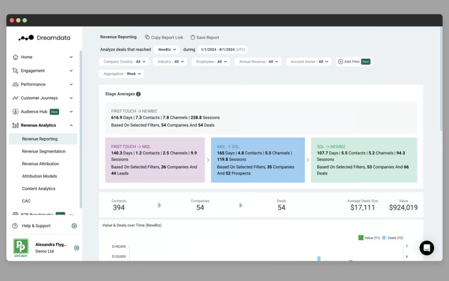449x281 pixels.
Task: Expand the Engagement menu chevron
Action: click(x=71, y=71)
